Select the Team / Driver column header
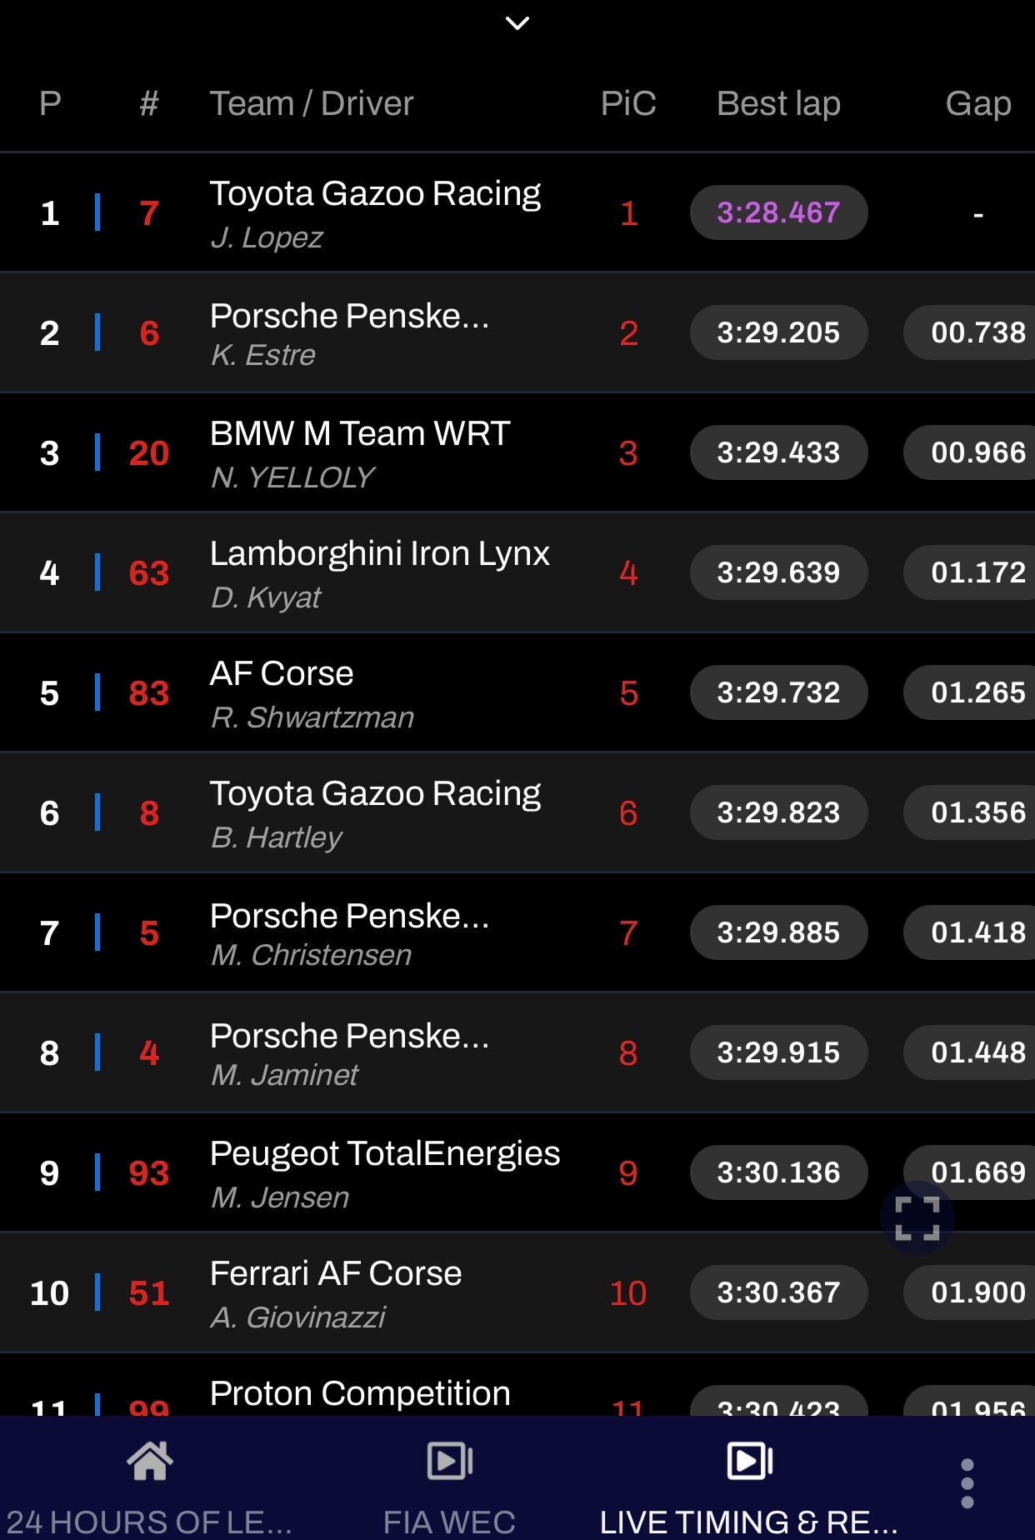 312,104
